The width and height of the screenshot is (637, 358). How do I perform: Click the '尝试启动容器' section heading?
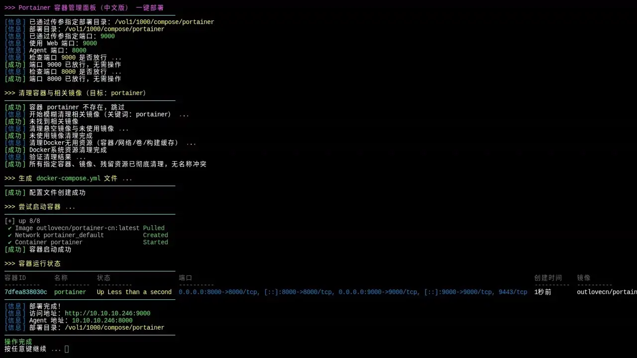tap(40, 207)
